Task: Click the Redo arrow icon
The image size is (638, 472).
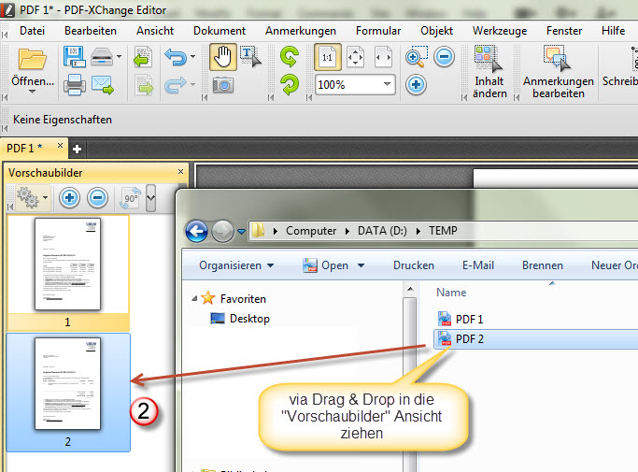Action: [176, 86]
